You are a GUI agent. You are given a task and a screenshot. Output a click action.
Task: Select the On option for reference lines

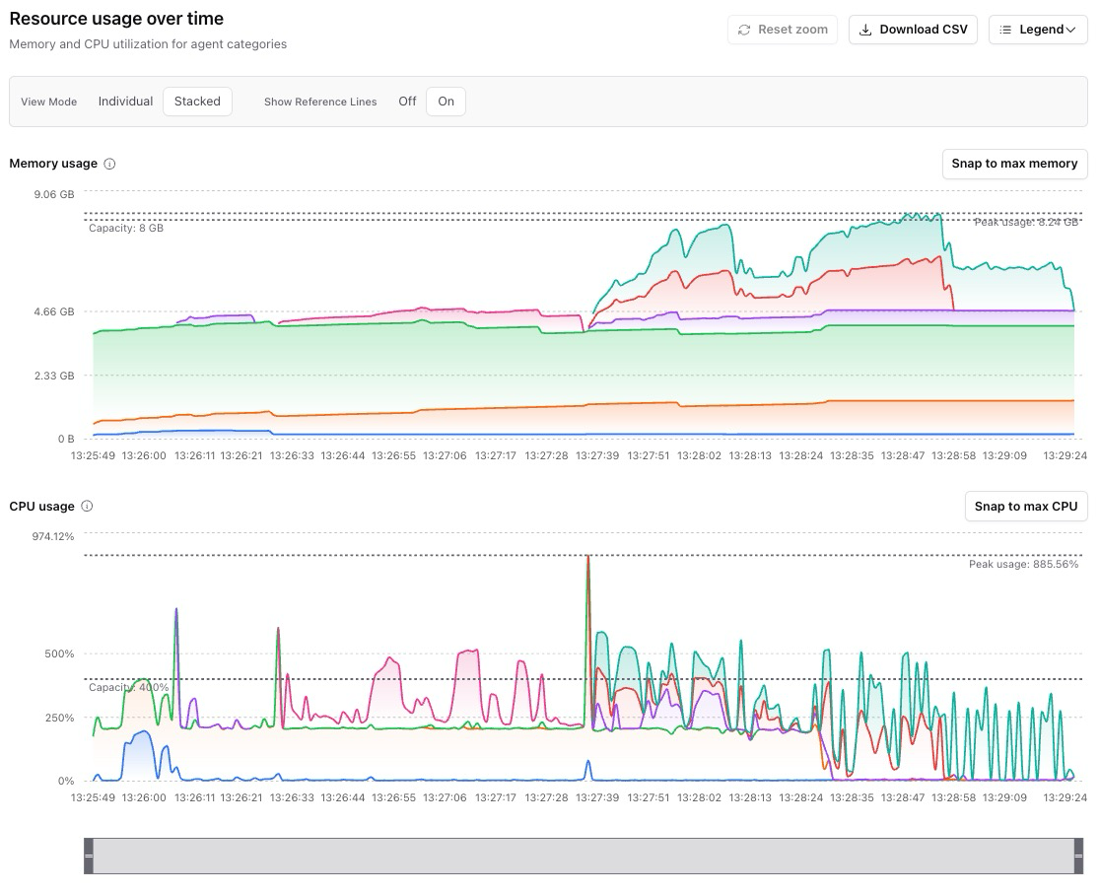point(446,102)
